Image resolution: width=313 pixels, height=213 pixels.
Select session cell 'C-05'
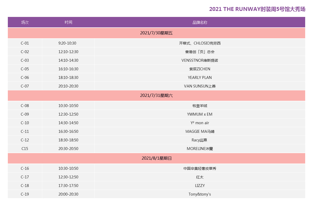(25, 69)
